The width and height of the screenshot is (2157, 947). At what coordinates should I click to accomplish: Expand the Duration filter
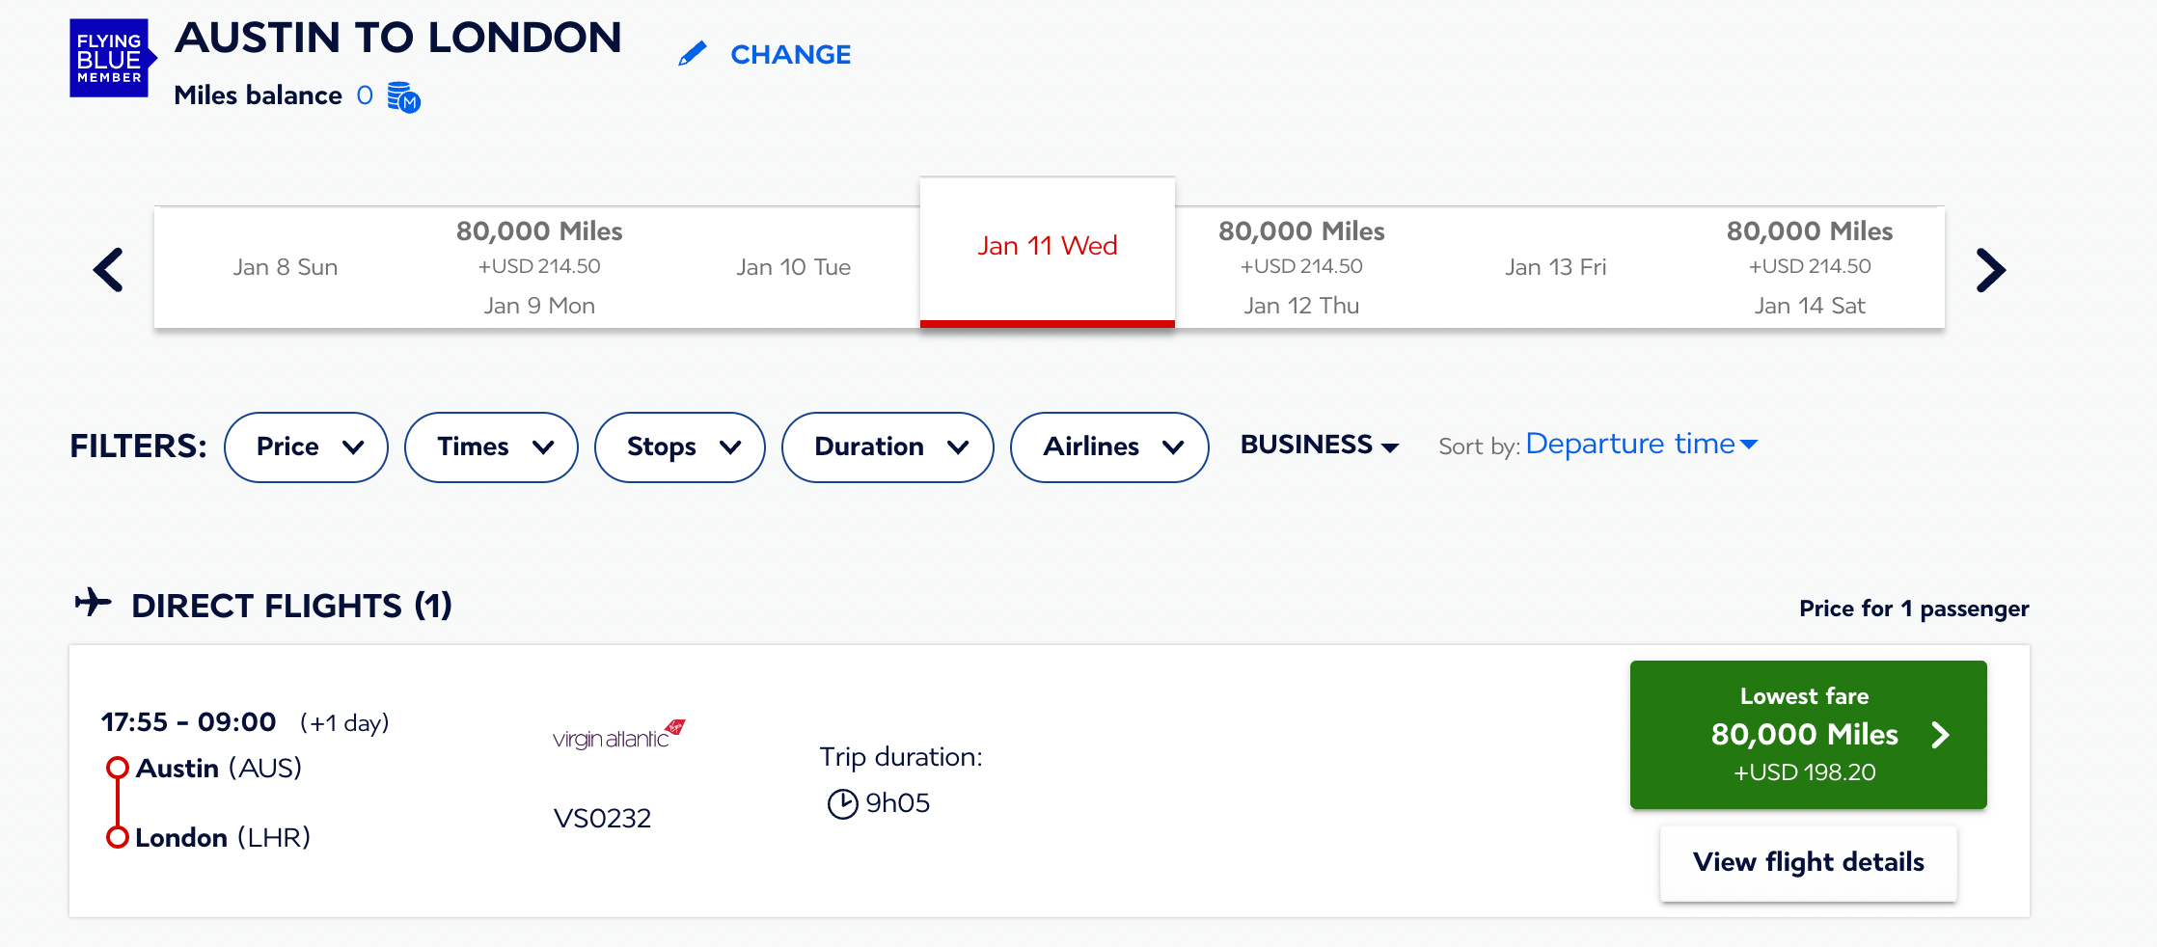tap(887, 446)
